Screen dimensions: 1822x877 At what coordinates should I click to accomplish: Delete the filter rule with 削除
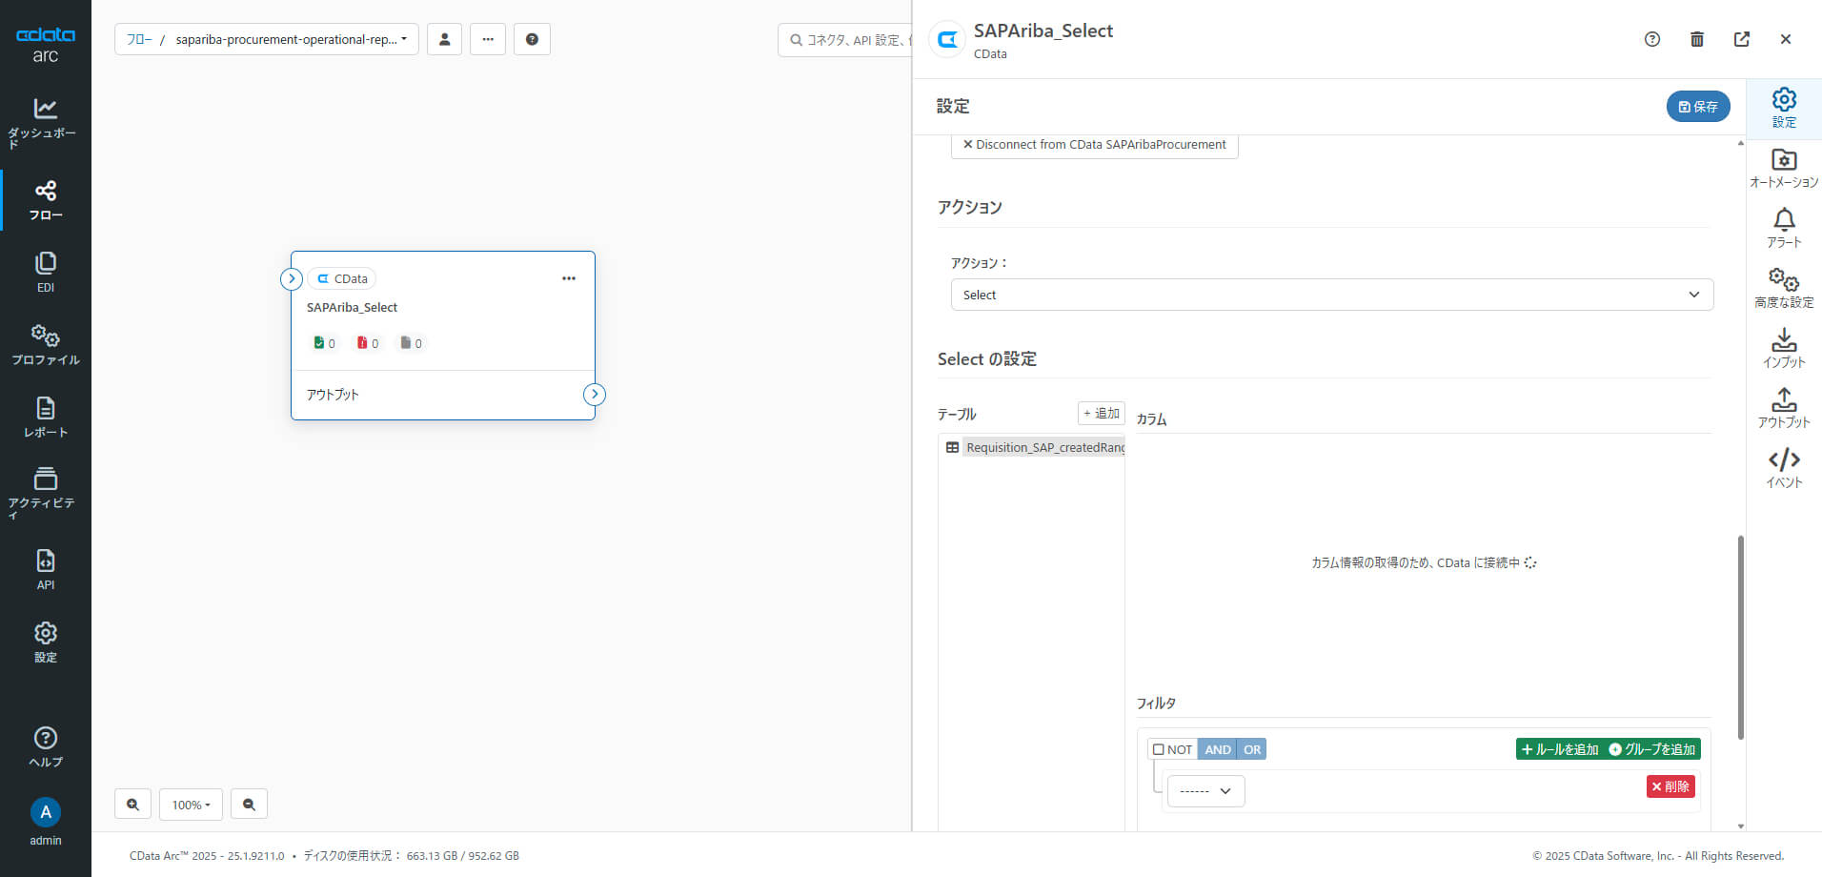pos(1670,786)
